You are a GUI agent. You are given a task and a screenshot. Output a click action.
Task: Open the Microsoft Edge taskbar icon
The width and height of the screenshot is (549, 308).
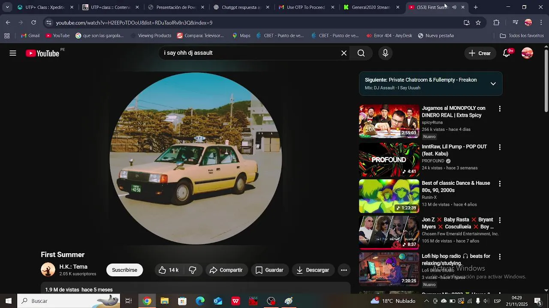coord(200,301)
